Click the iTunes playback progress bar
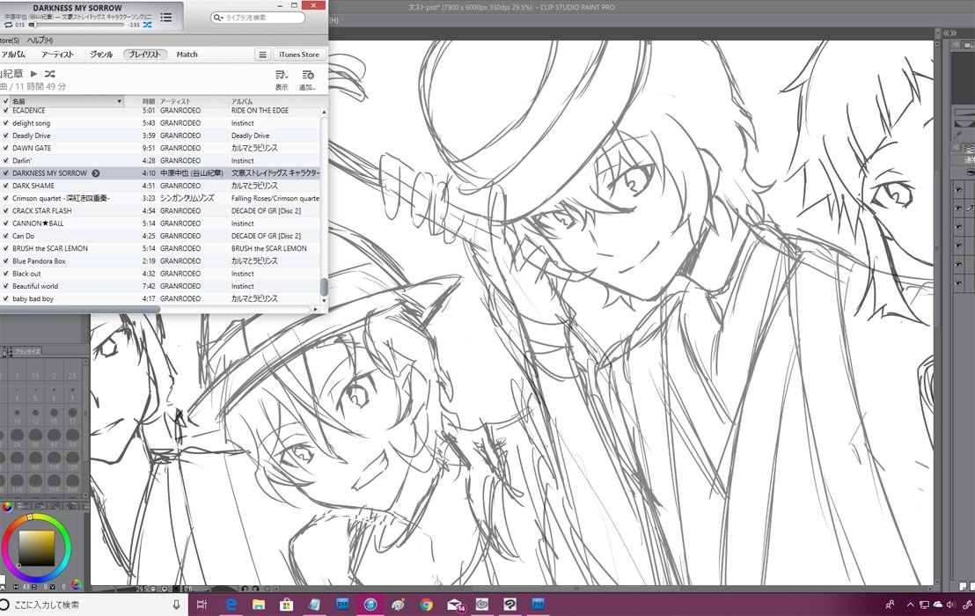 click(x=77, y=26)
